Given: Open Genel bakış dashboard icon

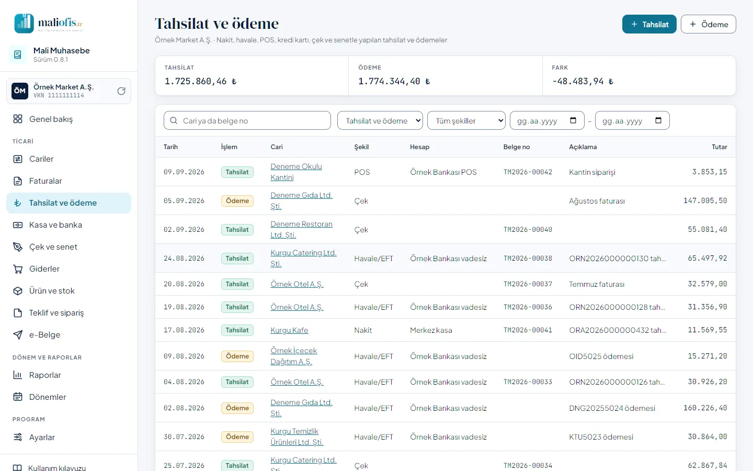Looking at the screenshot, I should 18,119.
